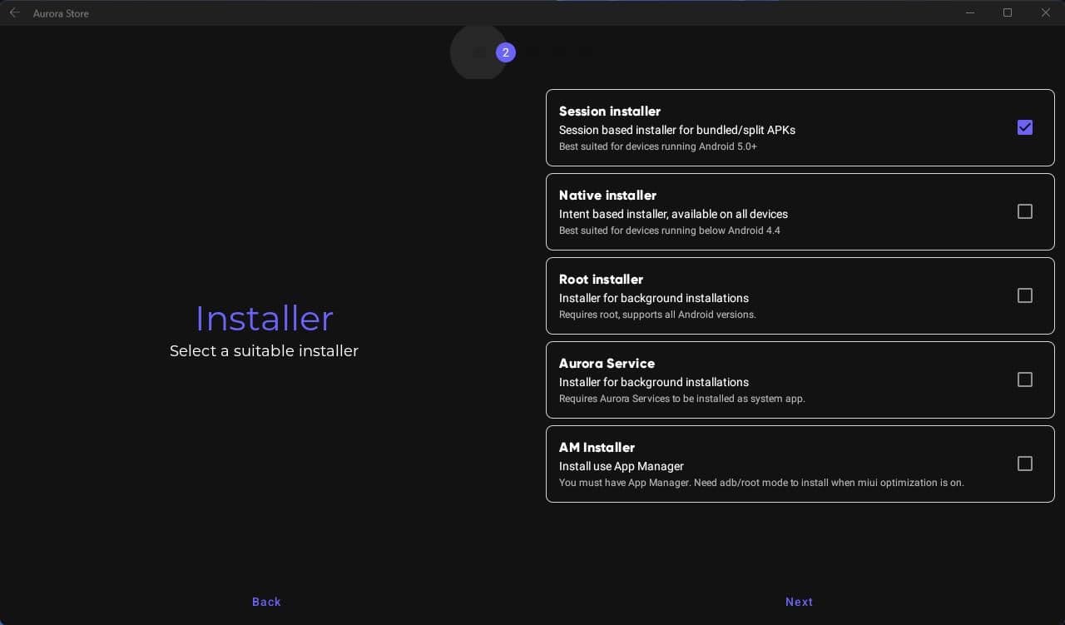
Task: Check the Aurora Service checkbox
Action: pos(1024,379)
